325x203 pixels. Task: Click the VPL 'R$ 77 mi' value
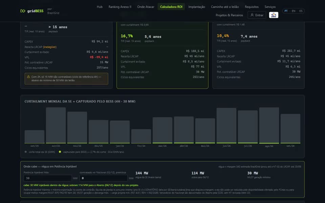pyautogui.click(x=197, y=67)
